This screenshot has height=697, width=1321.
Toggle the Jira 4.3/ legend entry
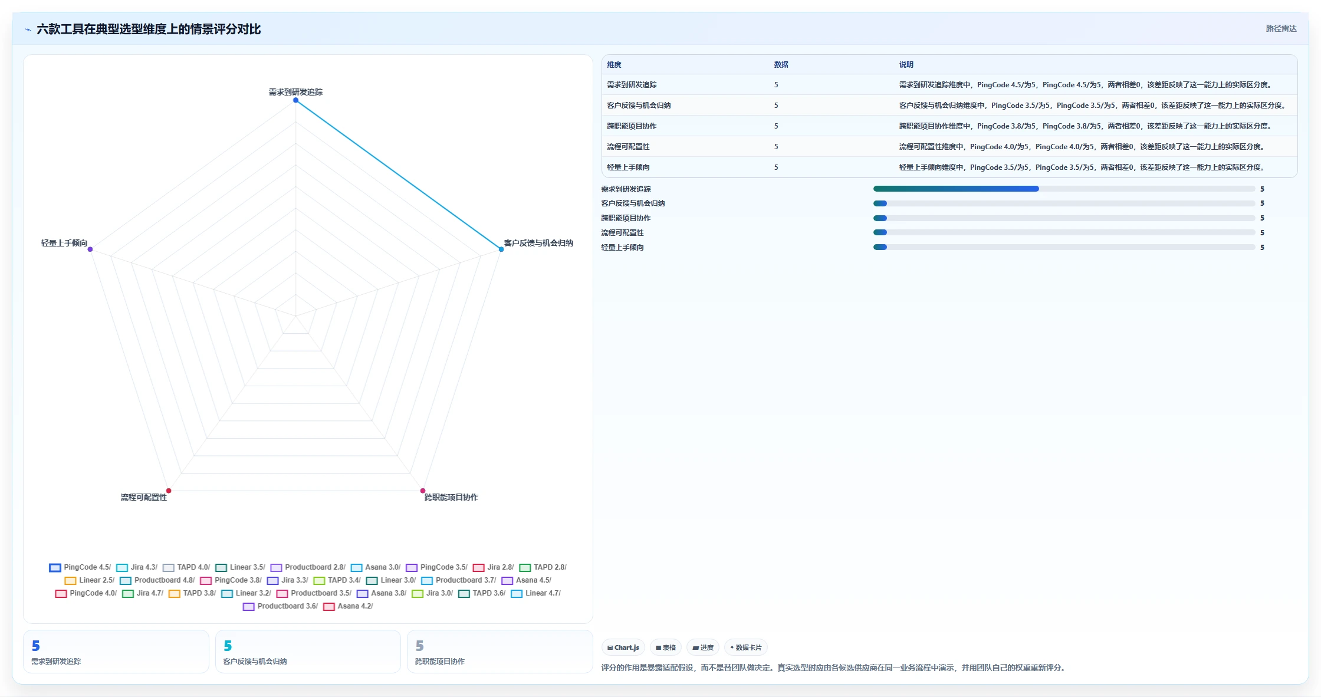pyautogui.click(x=137, y=567)
